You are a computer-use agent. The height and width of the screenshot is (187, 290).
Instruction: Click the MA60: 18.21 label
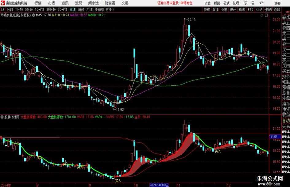click(x=96, y=15)
